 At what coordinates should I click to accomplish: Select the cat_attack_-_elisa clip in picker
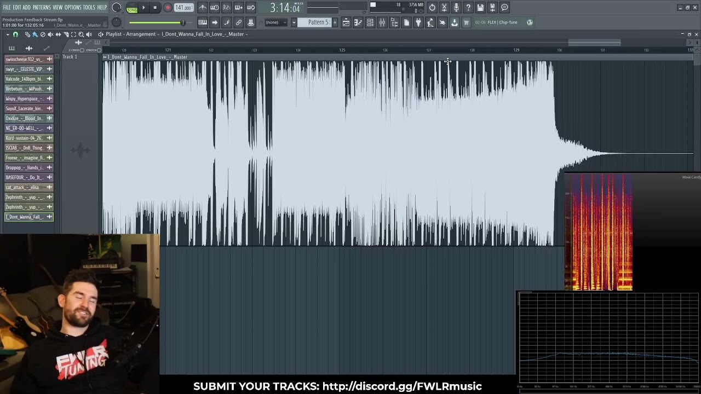(29, 187)
